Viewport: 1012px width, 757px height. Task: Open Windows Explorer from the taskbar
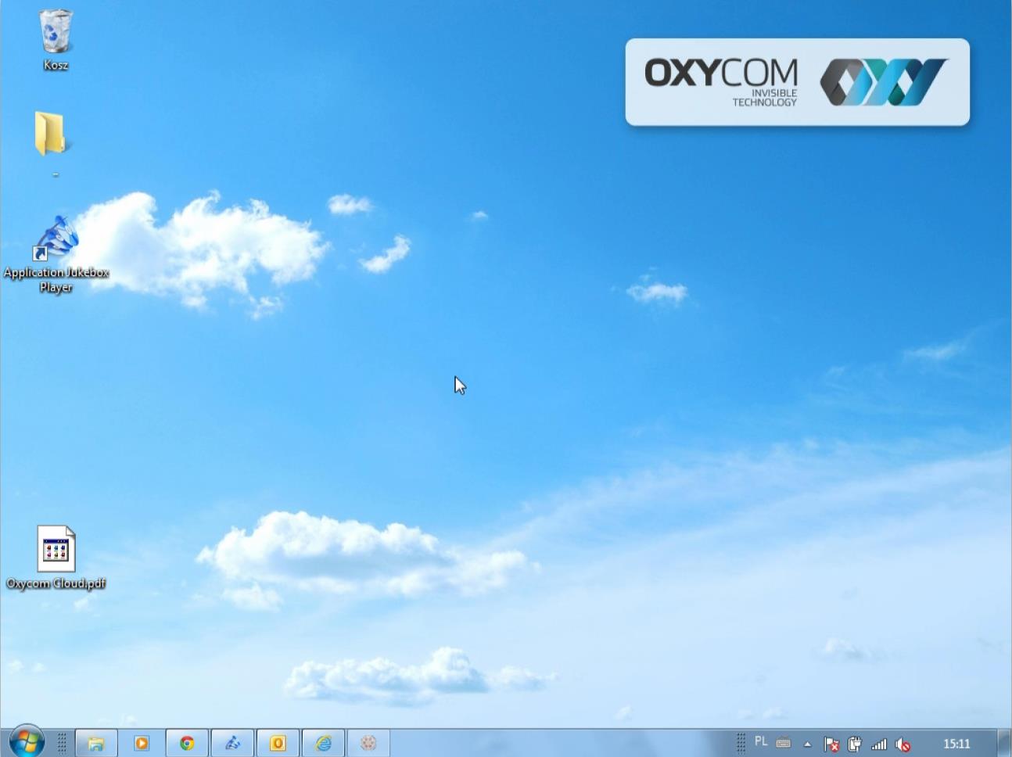click(96, 743)
